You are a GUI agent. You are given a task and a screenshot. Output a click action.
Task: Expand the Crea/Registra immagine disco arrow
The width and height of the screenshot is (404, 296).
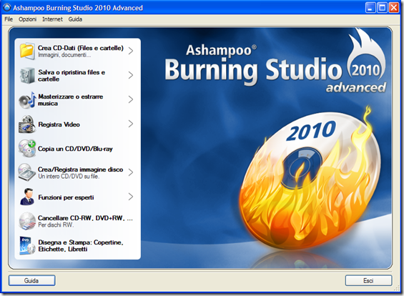point(131,172)
